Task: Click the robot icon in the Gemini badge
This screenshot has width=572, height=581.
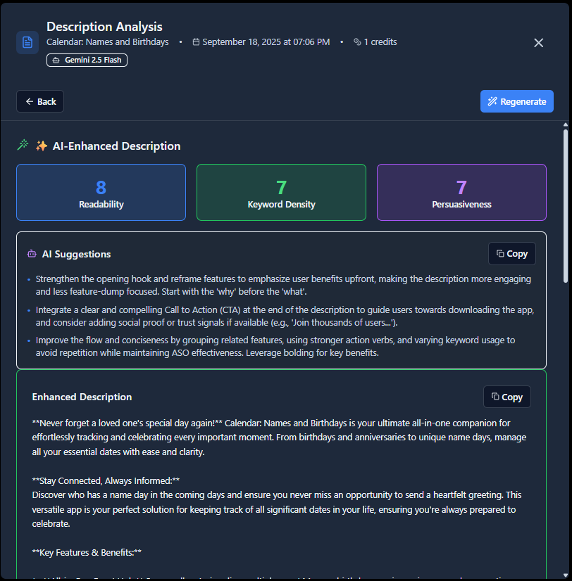Action: coord(56,60)
